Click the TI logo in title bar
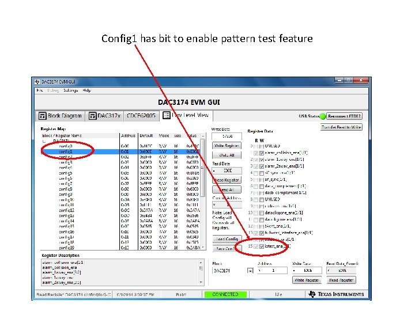 pyautogui.click(x=37, y=82)
